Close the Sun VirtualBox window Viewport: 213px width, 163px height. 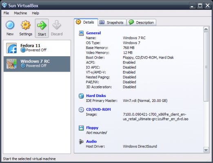(208, 6)
